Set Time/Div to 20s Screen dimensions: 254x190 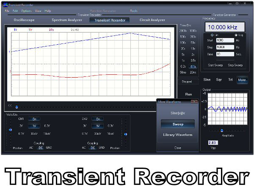183,49
